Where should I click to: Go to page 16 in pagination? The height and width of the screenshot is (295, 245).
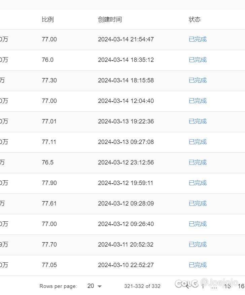pyautogui.click(x=241, y=286)
